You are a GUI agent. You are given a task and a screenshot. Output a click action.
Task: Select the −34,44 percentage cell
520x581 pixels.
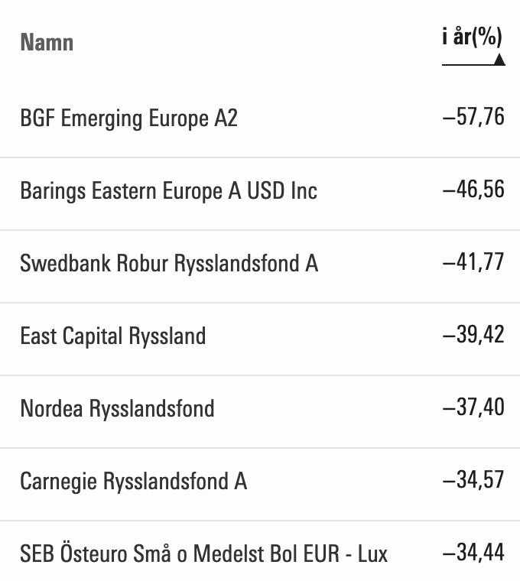click(473, 552)
